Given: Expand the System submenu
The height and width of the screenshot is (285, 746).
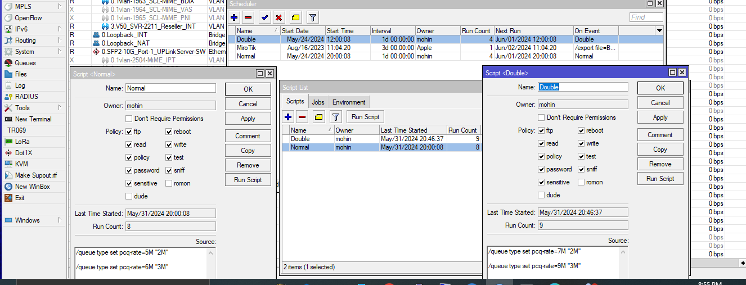Looking at the screenshot, I should [60, 52].
